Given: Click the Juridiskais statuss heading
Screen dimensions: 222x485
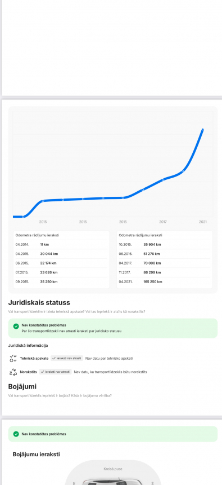Looking at the screenshot, I should (39, 302).
